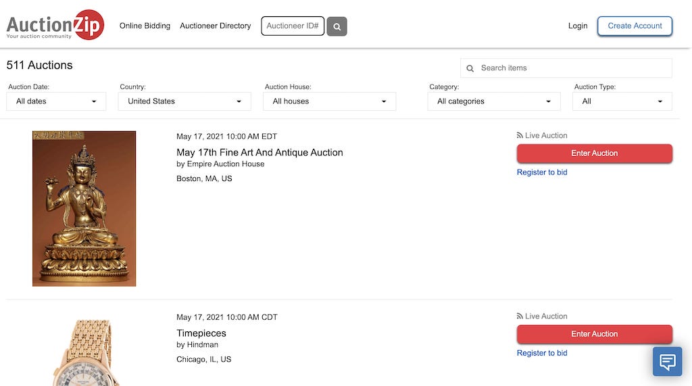Expand the Auction Date dropdown
The width and height of the screenshot is (692, 386).
tap(56, 101)
